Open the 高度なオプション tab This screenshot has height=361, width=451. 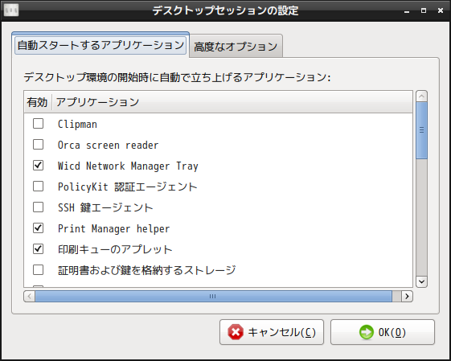pyautogui.click(x=236, y=47)
